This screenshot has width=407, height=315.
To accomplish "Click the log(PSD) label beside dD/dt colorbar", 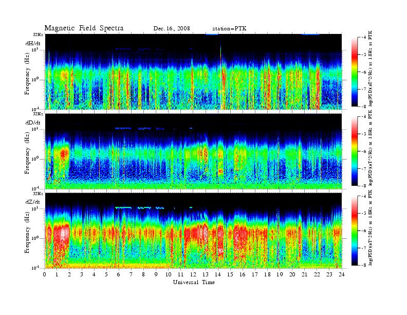I will [371, 148].
